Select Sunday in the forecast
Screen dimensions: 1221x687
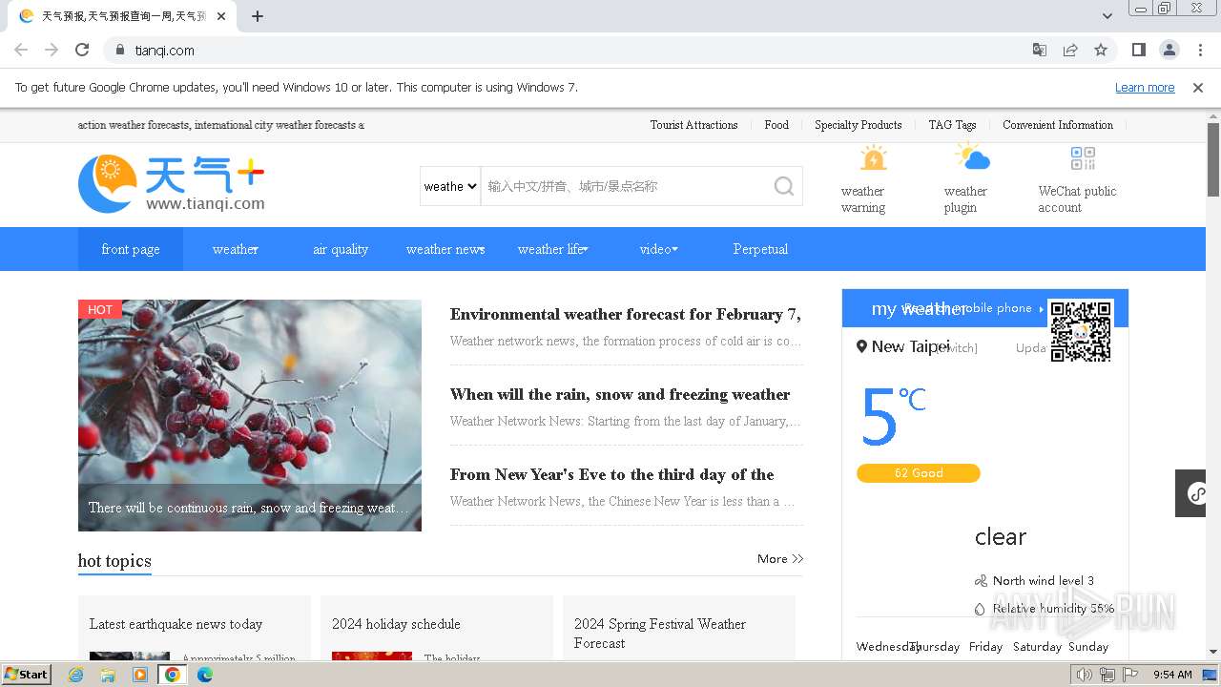[x=1088, y=647]
